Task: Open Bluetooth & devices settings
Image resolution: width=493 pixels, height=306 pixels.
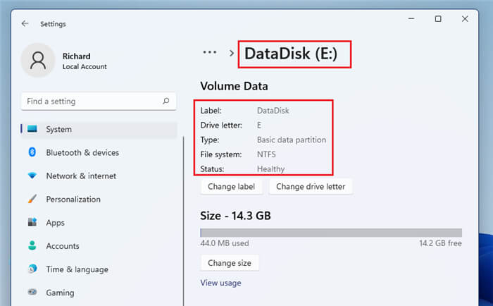Action: [x=99, y=152]
